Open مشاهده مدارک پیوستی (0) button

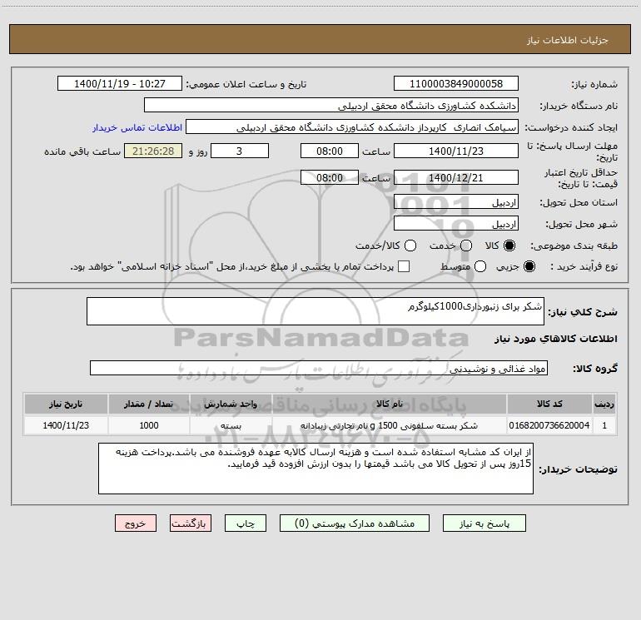[x=355, y=523]
